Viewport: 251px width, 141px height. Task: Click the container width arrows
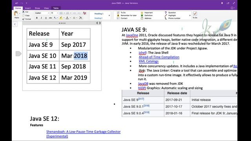click(x=98, y=23)
